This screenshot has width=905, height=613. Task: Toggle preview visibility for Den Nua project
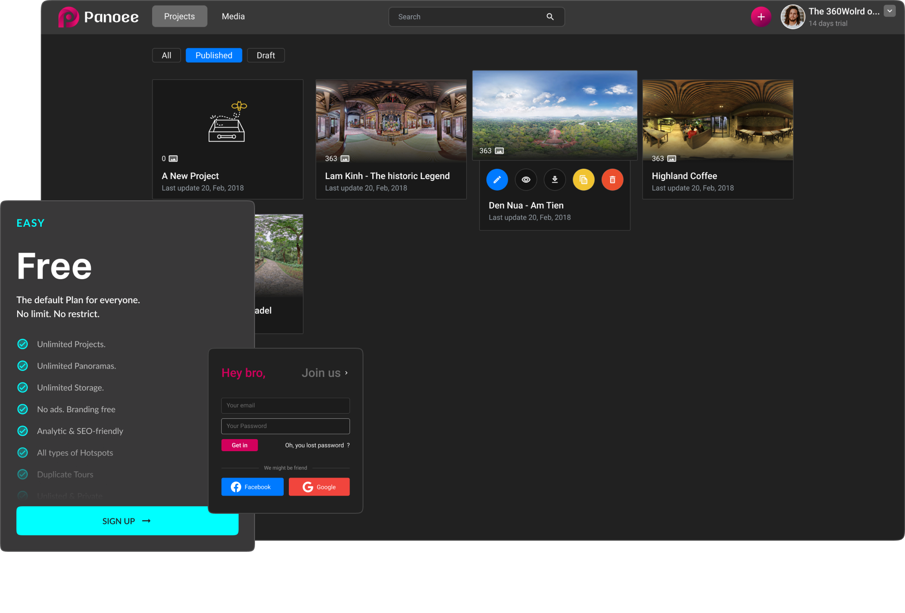pos(526,179)
